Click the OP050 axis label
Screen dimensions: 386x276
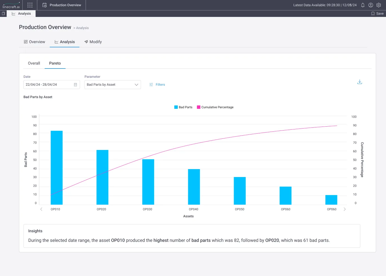[240, 209]
